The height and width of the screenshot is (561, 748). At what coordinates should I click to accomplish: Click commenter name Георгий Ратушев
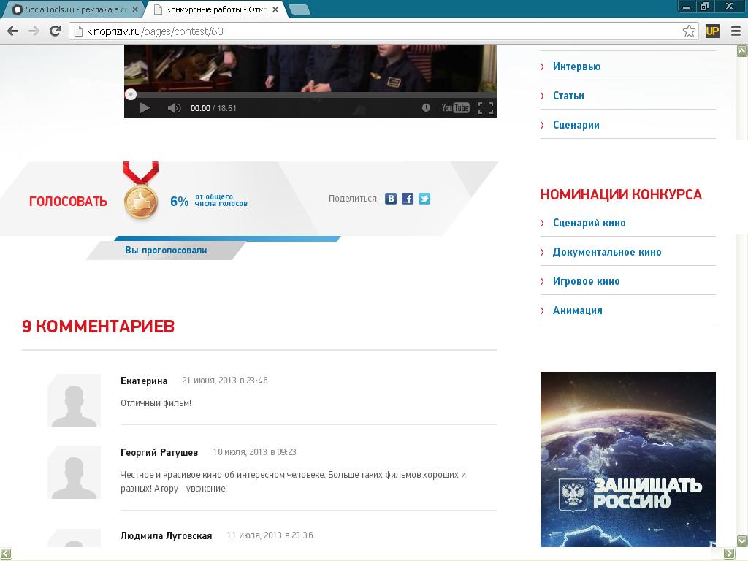tap(159, 452)
